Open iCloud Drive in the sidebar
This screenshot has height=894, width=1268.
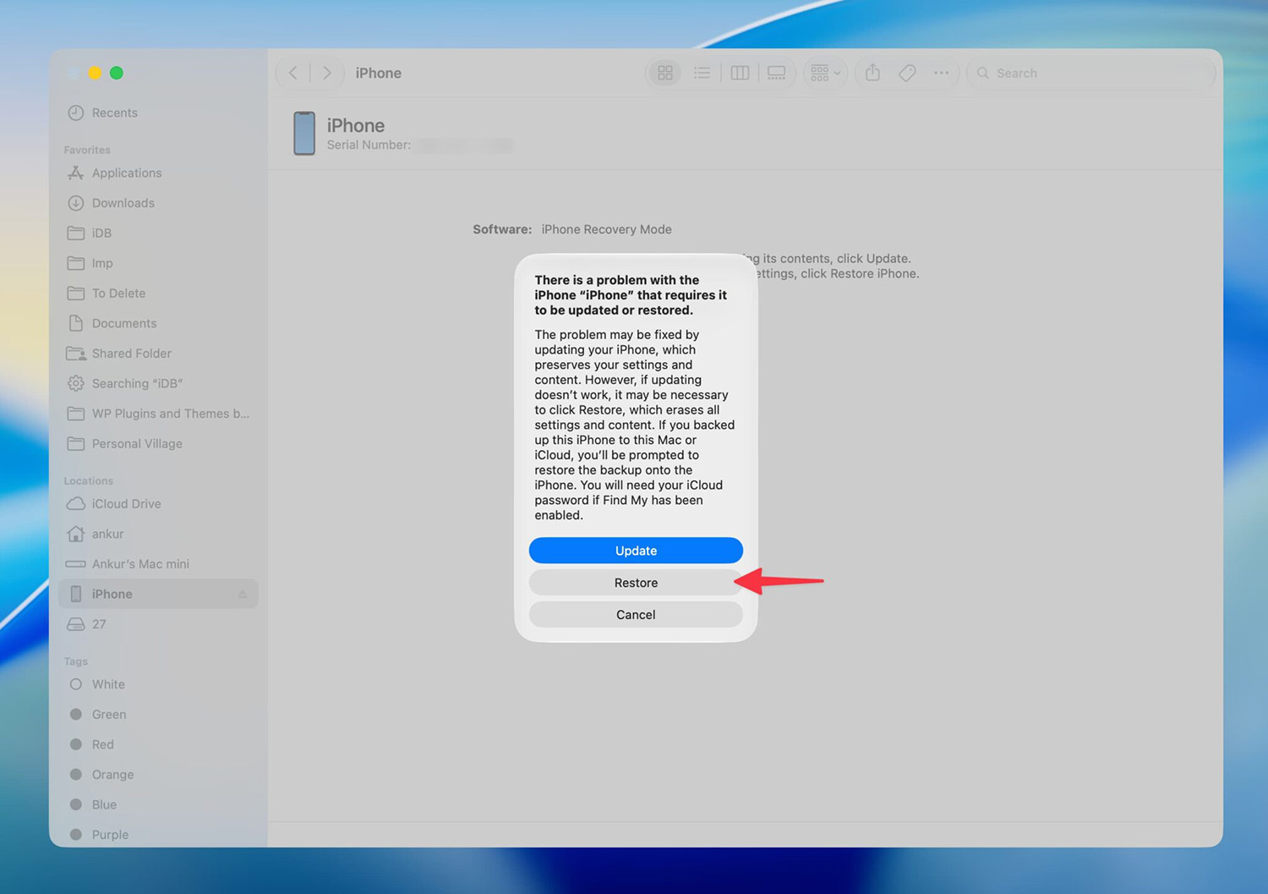click(158, 503)
